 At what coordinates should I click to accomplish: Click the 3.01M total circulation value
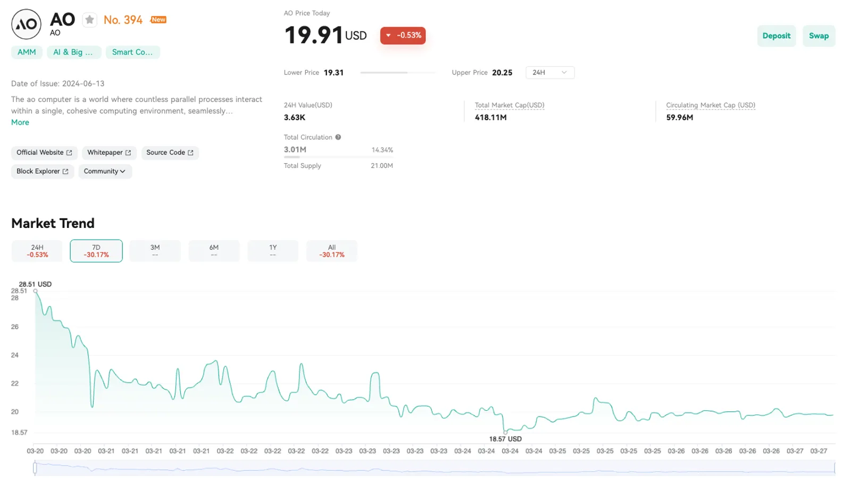(x=295, y=150)
